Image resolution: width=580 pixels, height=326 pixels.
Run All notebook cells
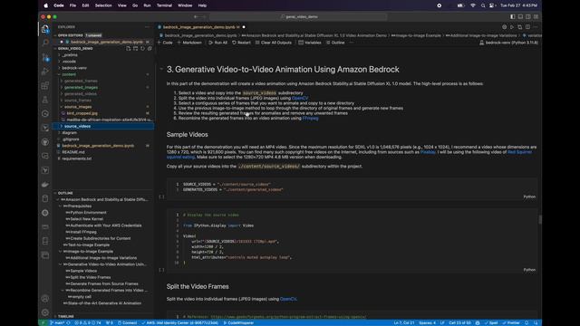coord(217,43)
